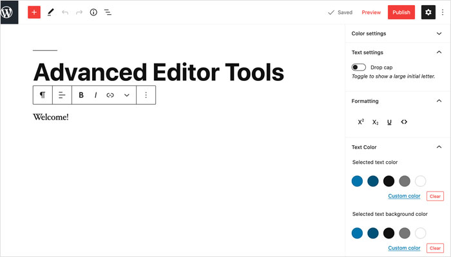451x257 pixels.
Task: Pick white swatch for background color
Action: click(x=420, y=233)
